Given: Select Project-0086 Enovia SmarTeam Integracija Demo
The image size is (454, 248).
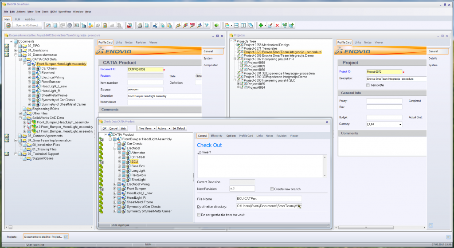Looking at the screenshot, I should click(x=278, y=55).
